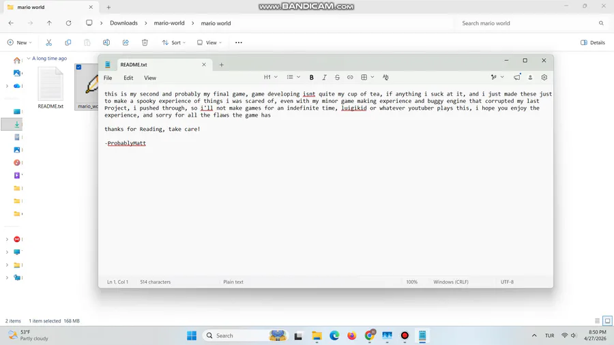Image resolution: width=614 pixels, height=345 pixels.
Task: Open the Bandicam recorder taskbar icon
Action: point(405,335)
